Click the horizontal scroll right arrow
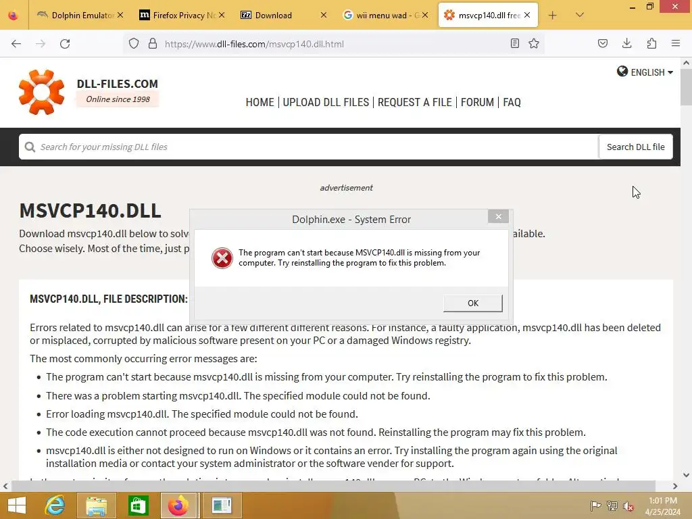 [675, 486]
